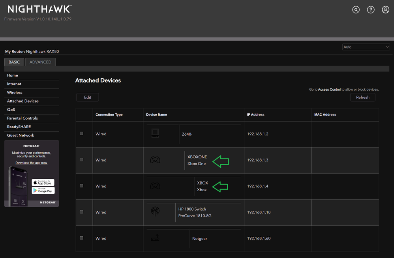
Task: Click the IP Address column header
Action: 255,115
